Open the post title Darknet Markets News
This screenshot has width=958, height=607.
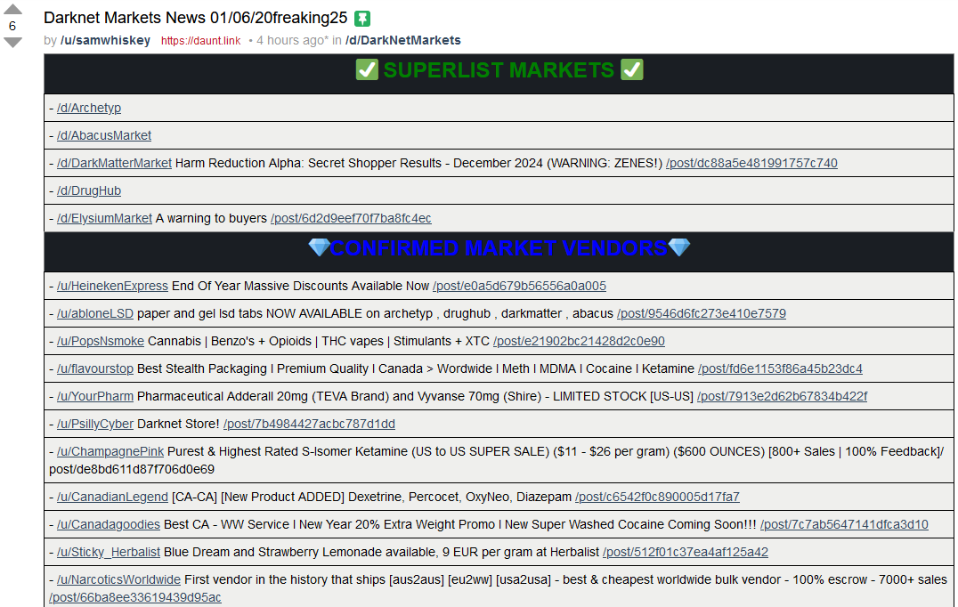click(195, 18)
